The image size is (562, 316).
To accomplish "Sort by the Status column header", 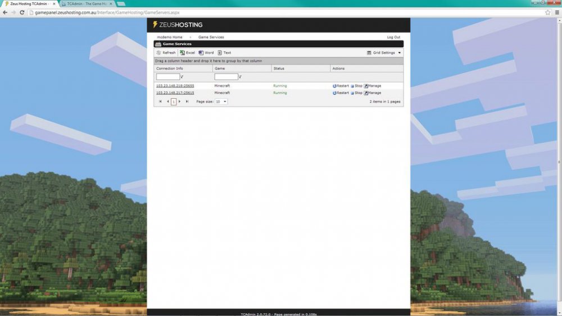I will (279, 68).
